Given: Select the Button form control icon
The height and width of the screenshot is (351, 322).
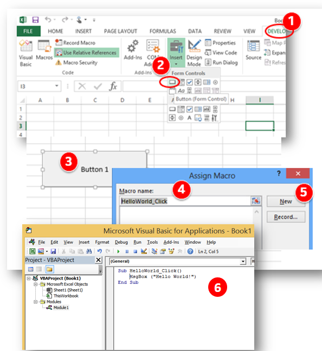Looking at the screenshot, I should [x=172, y=82].
